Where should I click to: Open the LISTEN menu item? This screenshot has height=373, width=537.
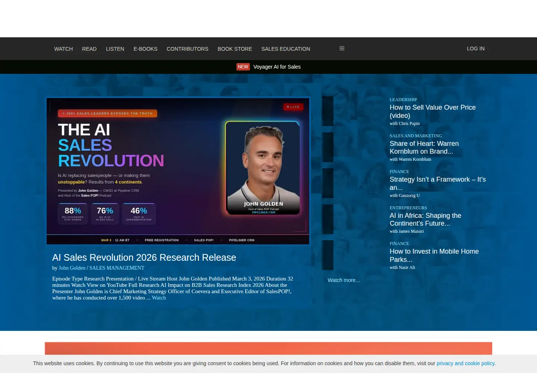point(115,49)
